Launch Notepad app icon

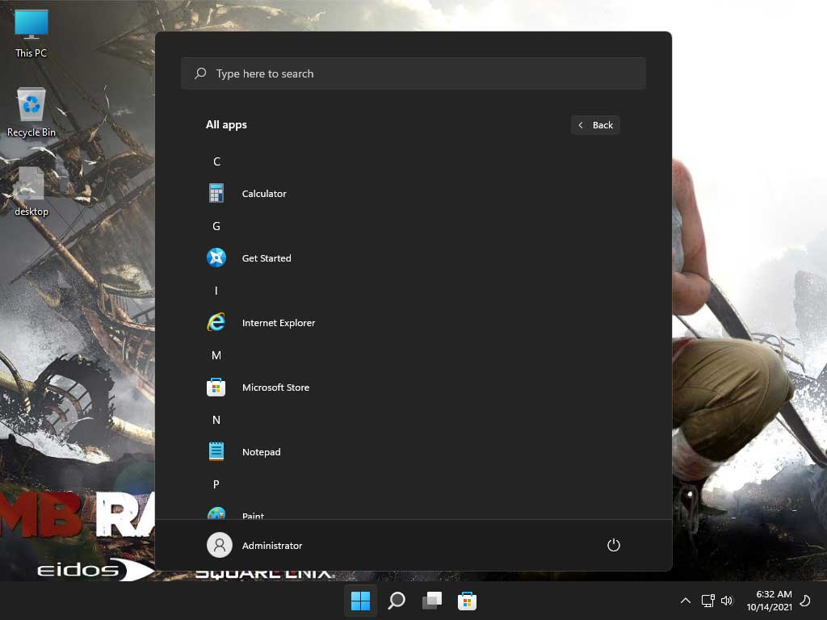216,451
